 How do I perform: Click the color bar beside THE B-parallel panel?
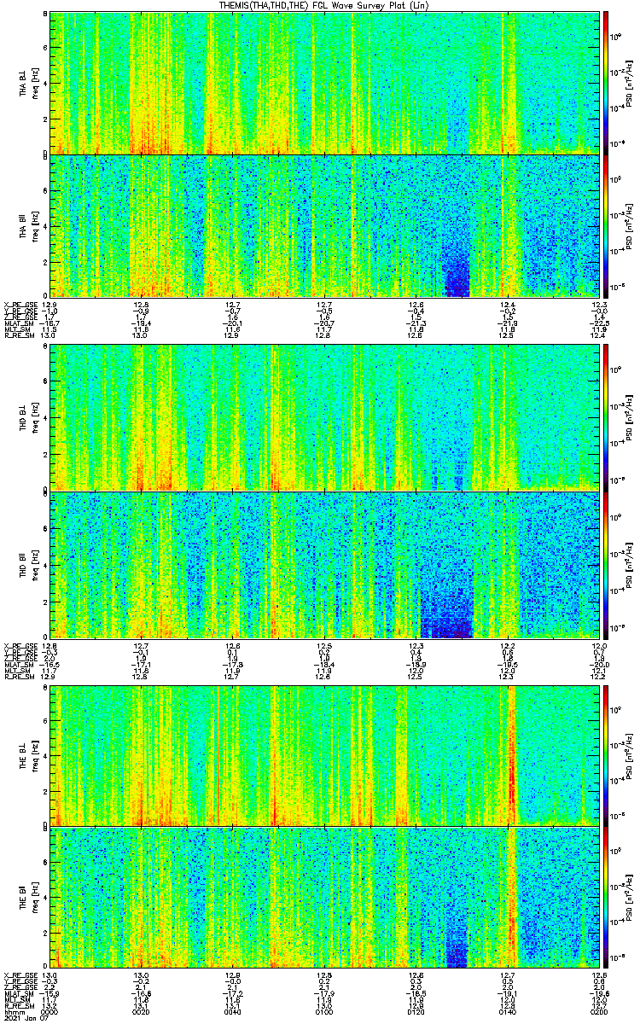(606, 897)
